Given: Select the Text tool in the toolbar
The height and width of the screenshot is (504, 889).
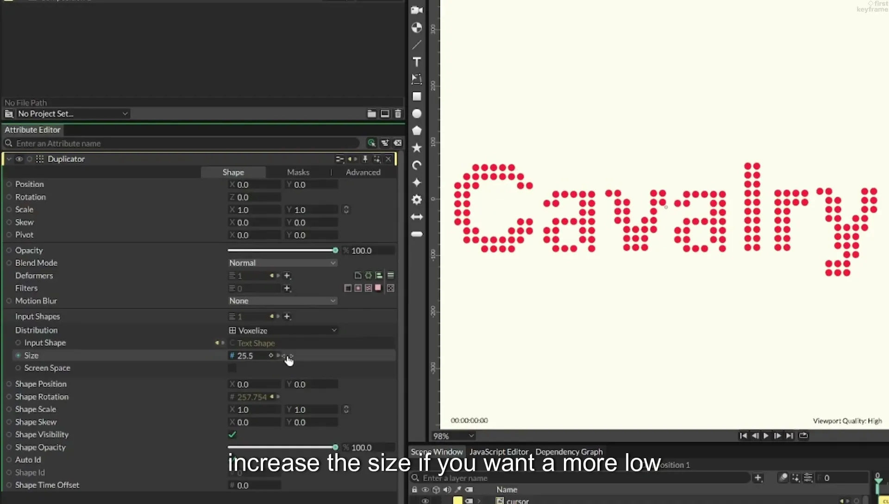Looking at the screenshot, I should tap(417, 62).
